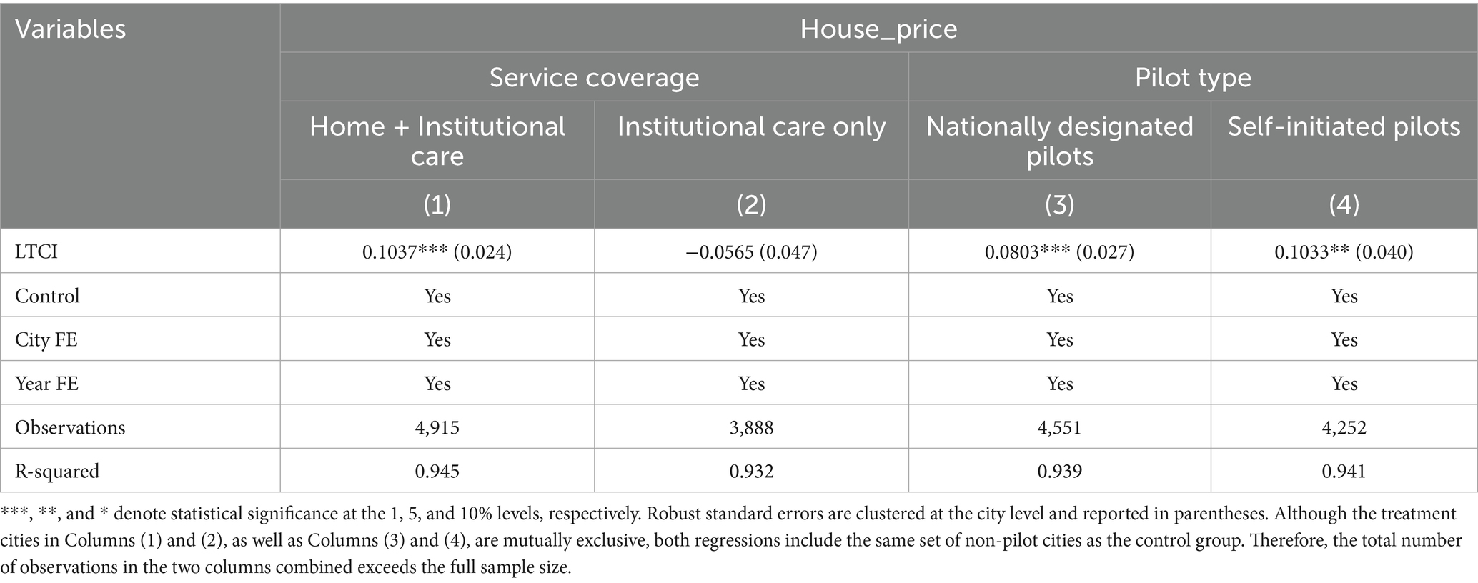This screenshot has height=583, width=1478.
Task: Click the Variables column header
Action: [71, 29]
